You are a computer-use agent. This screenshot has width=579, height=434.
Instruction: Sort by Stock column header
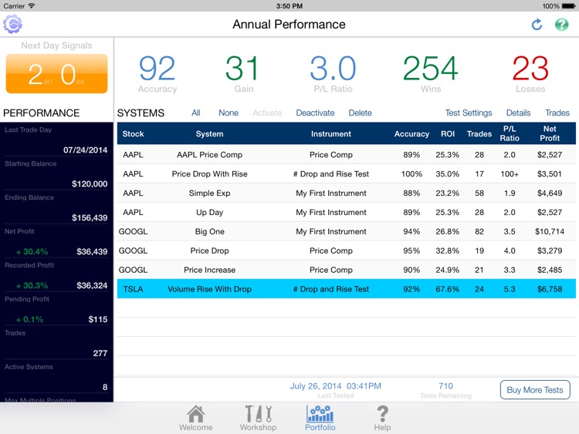tap(133, 134)
